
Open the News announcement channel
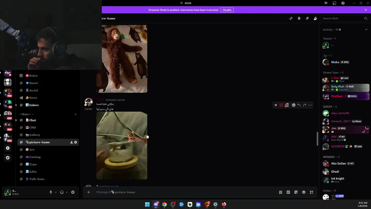click(48, 98)
